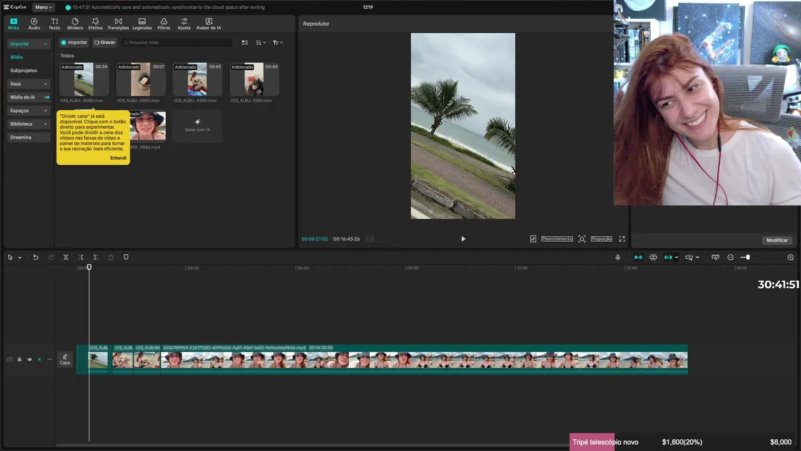The image size is (801, 451).
Task: Open the Ajuste panel icon
Action: 184,24
